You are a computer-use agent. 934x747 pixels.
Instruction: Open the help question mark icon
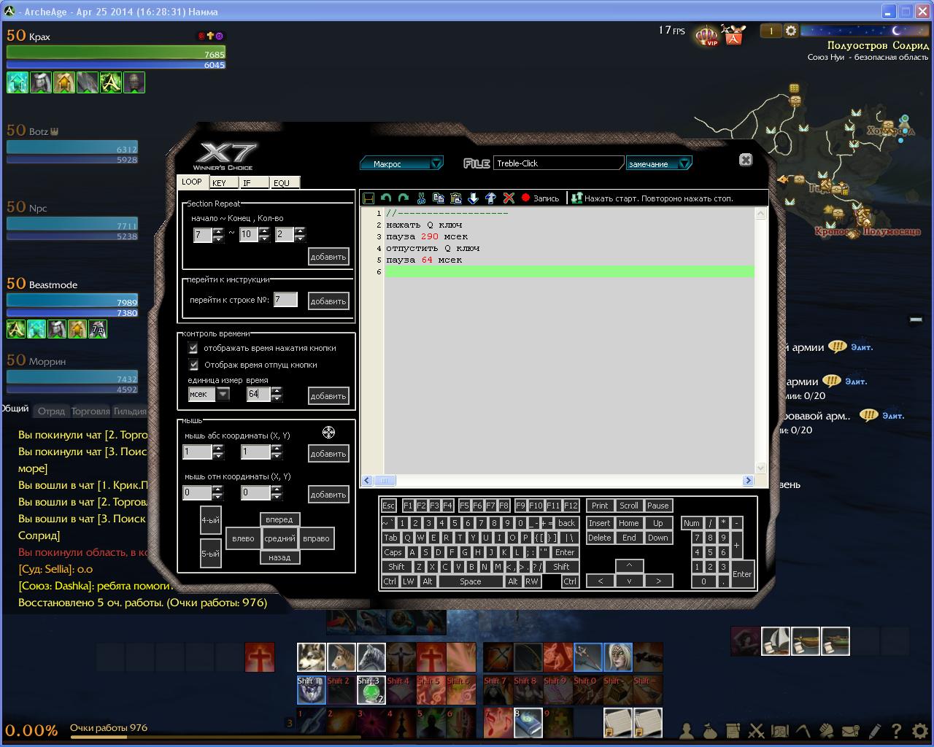tap(897, 729)
